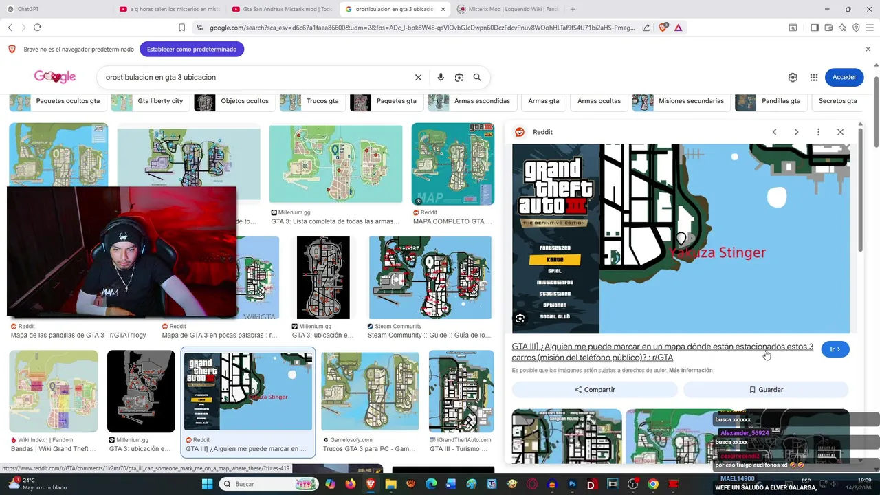This screenshot has height=495, width=880.
Task: Open Google Chrome from the taskbar
Action: coord(653,484)
